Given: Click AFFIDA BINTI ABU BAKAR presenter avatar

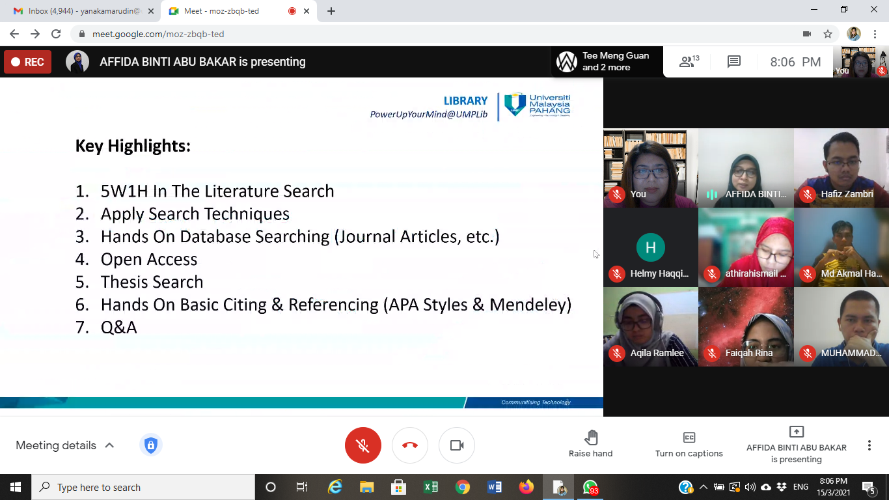Looking at the screenshot, I should (x=77, y=62).
